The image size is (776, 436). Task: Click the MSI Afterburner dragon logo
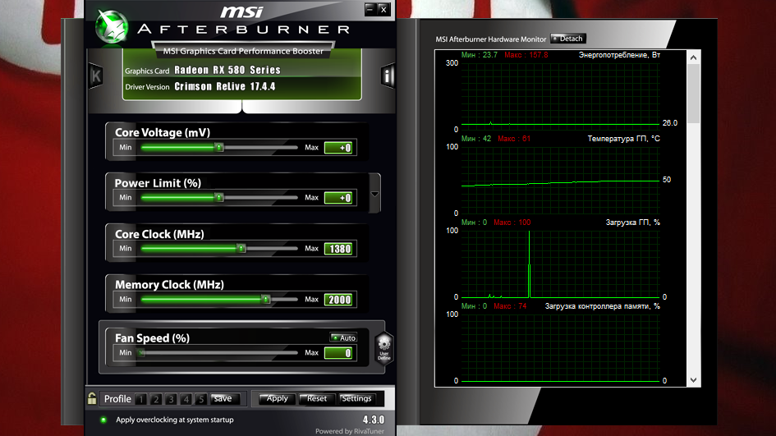pos(112,26)
